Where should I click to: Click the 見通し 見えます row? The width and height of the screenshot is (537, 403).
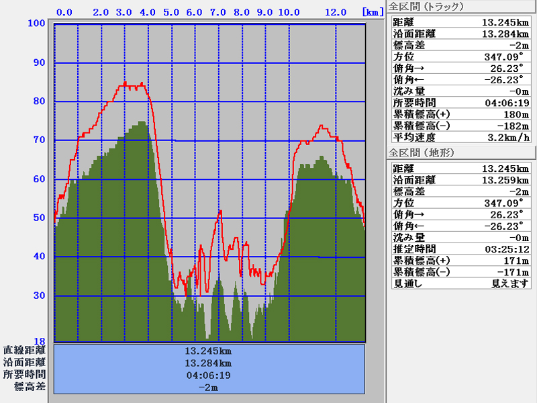[x=460, y=283]
